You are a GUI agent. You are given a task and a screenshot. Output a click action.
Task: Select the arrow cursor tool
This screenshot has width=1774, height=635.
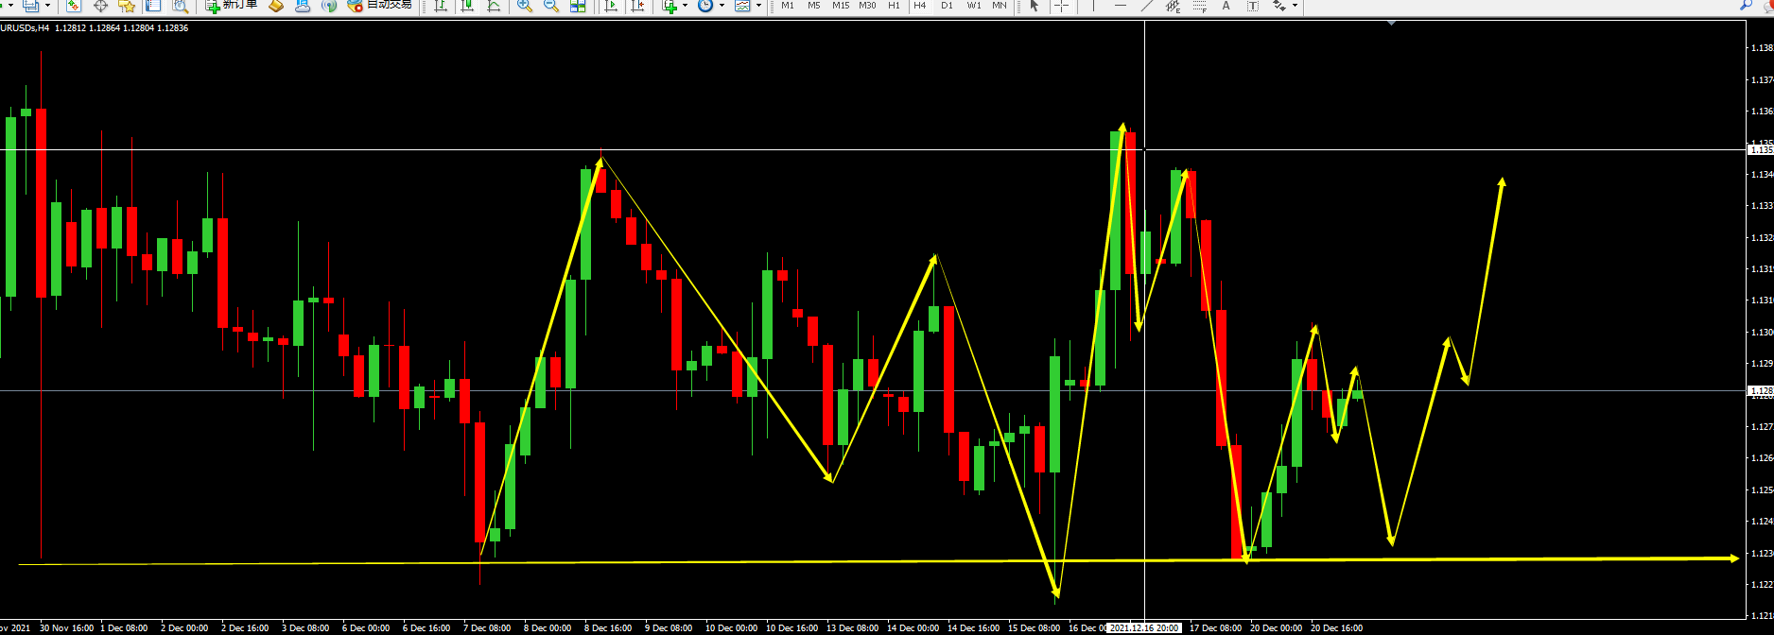(x=1035, y=6)
